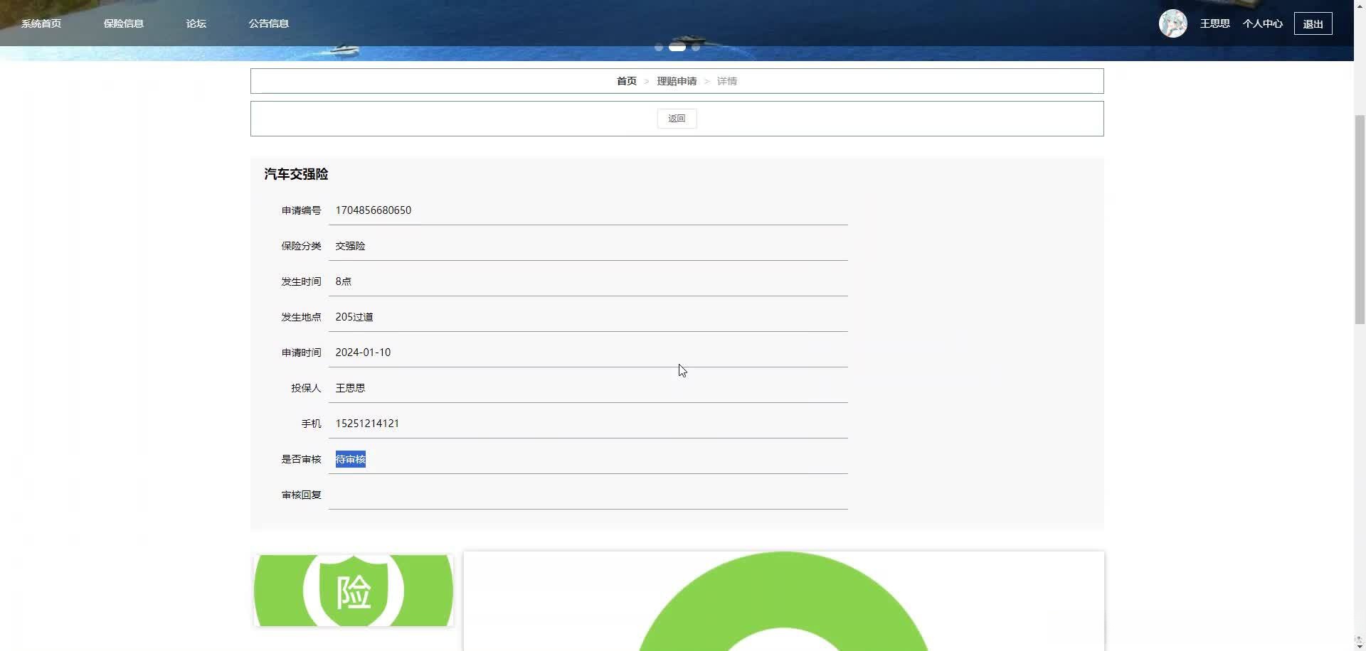
Task: Select the active middle carousel indicator
Action: (x=677, y=48)
